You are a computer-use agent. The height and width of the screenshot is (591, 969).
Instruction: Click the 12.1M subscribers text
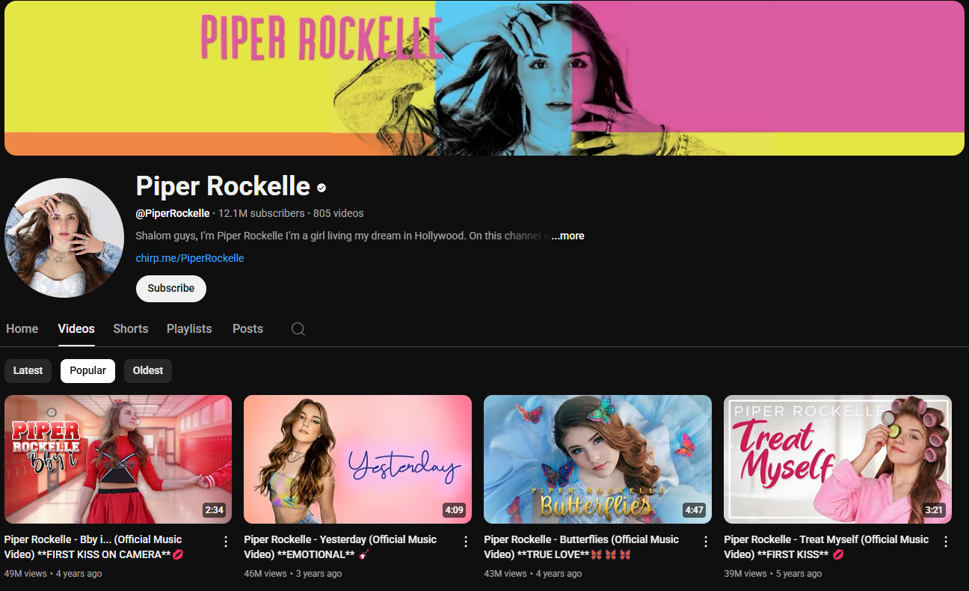click(x=262, y=213)
